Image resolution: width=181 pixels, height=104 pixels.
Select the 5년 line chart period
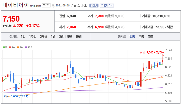coord(69,36)
